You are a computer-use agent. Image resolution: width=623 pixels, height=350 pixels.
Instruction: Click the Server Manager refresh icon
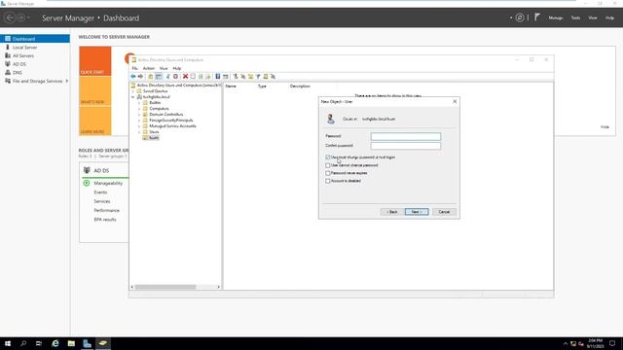click(519, 17)
